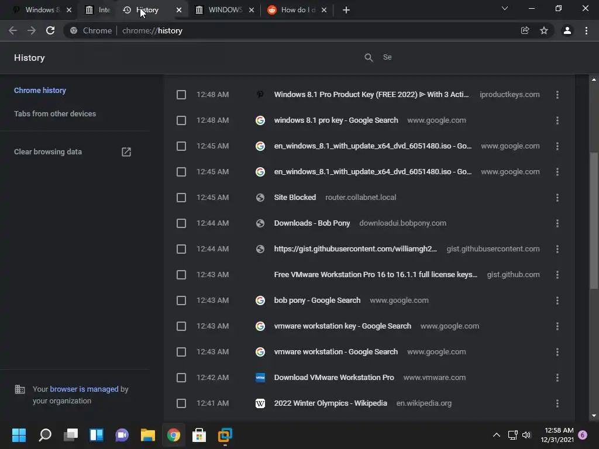Close the 'How do I' Reddit tab
The height and width of the screenshot is (449, 599).
[x=324, y=10]
